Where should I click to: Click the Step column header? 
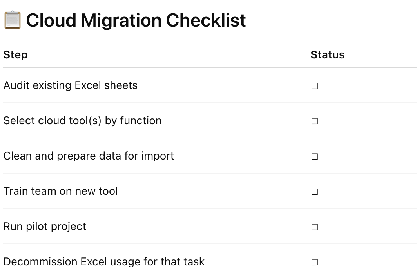[16, 55]
